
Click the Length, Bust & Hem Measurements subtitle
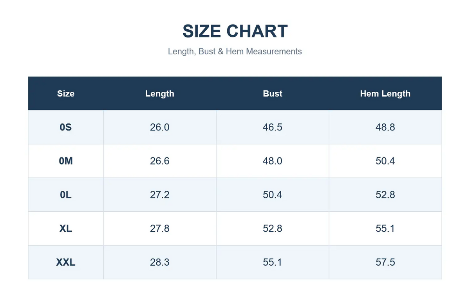click(x=235, y=51)
